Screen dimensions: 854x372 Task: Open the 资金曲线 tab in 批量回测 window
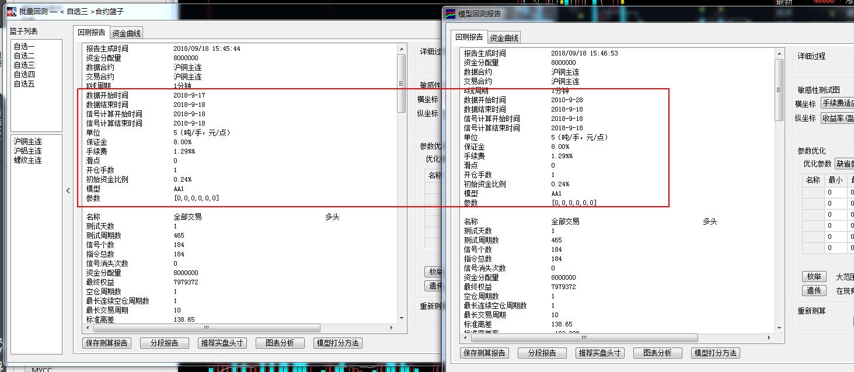click(x=127, y=33)
